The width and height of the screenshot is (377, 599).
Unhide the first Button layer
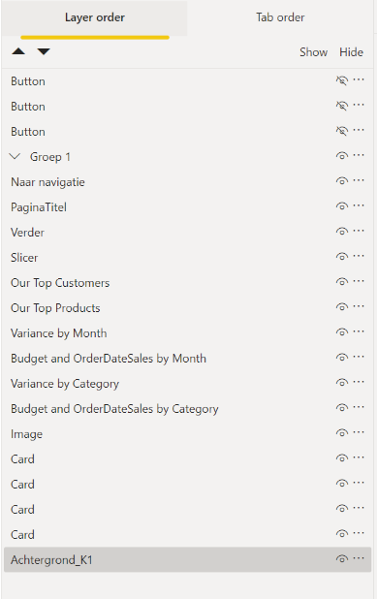click(x=342, y=80)
